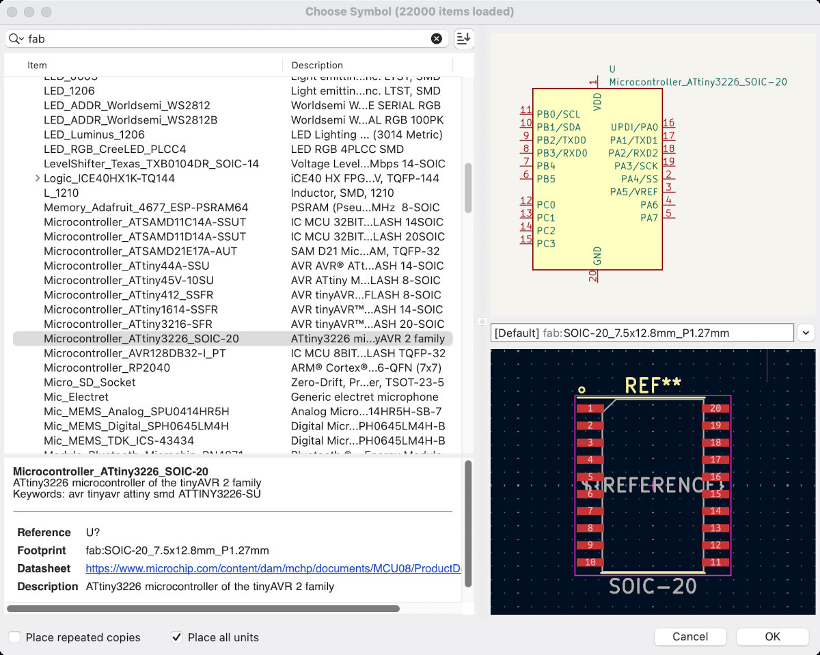Enable Place repeated copies checkbox

coord(14,637)
